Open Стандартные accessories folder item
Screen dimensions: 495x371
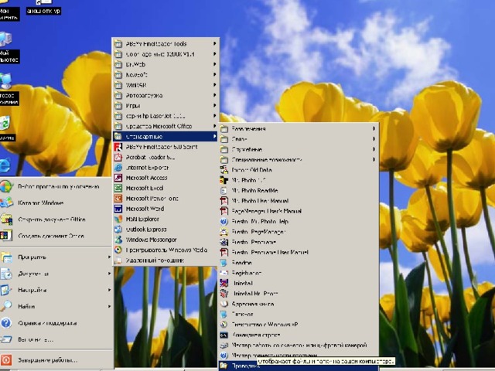pyautogui.click(x=165, y=136)
